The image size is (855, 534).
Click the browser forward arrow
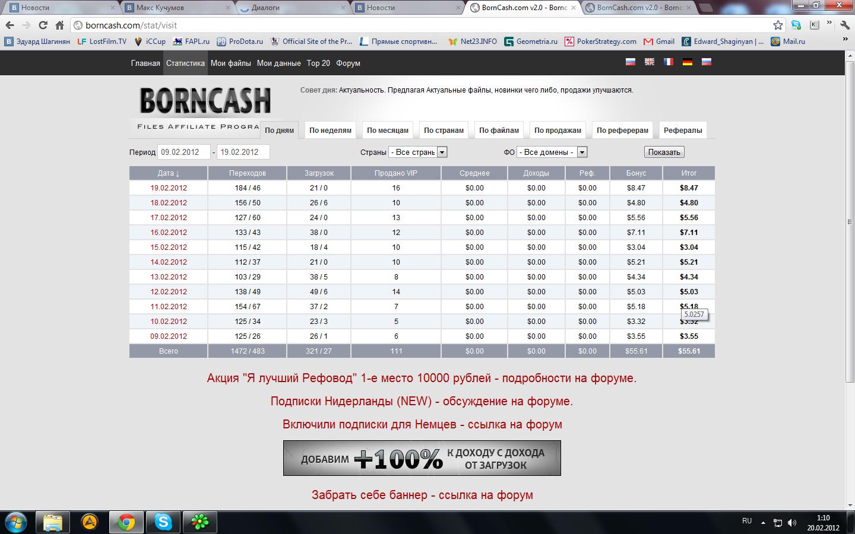click(x=26, y=26)
